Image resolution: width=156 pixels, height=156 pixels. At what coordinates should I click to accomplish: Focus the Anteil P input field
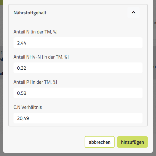pyautogui.click(x=78, y=93)
